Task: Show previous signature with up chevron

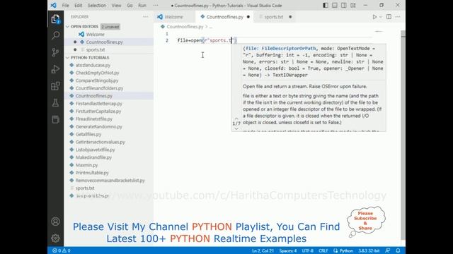Action: click(236, 119)
